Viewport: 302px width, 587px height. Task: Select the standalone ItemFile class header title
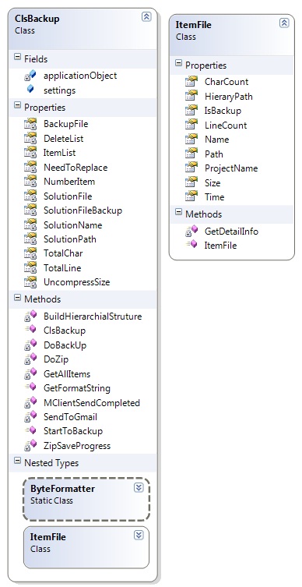click(x=193, y=25)
